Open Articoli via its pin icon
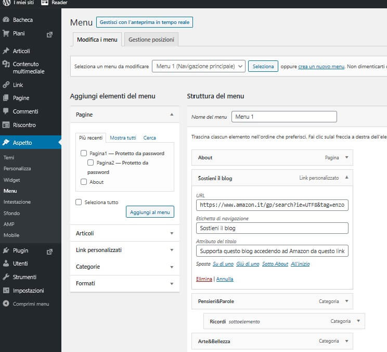Viewport: 387px width, 352px height. [6, 51]
